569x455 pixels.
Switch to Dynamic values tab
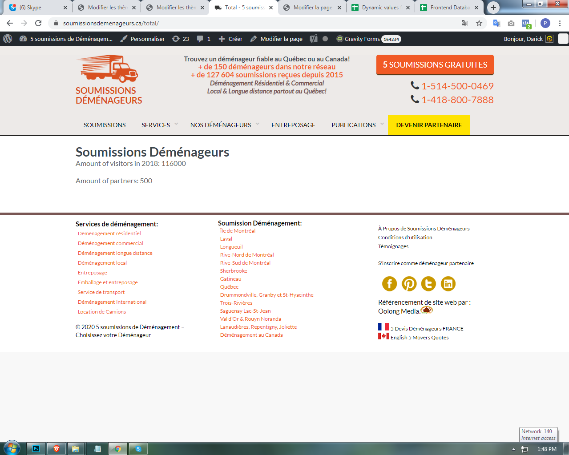(x=381, y=8)
